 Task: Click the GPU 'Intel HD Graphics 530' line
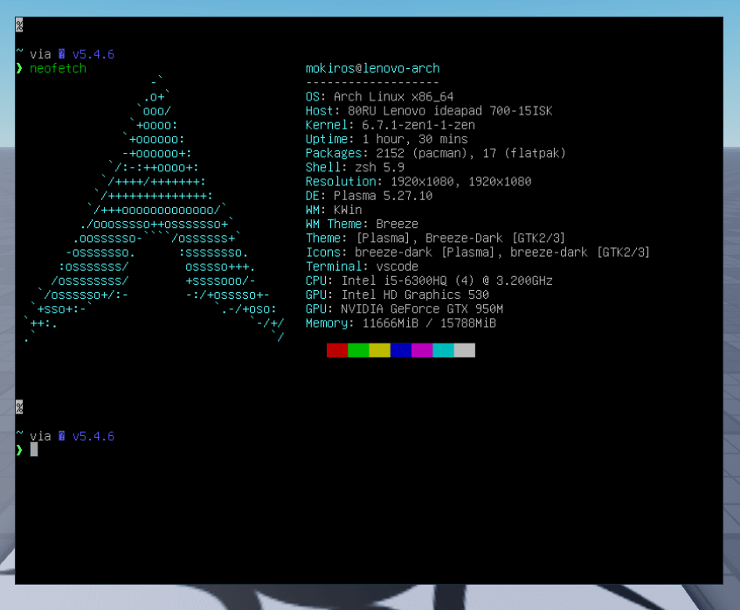click(x=398, y=295)
